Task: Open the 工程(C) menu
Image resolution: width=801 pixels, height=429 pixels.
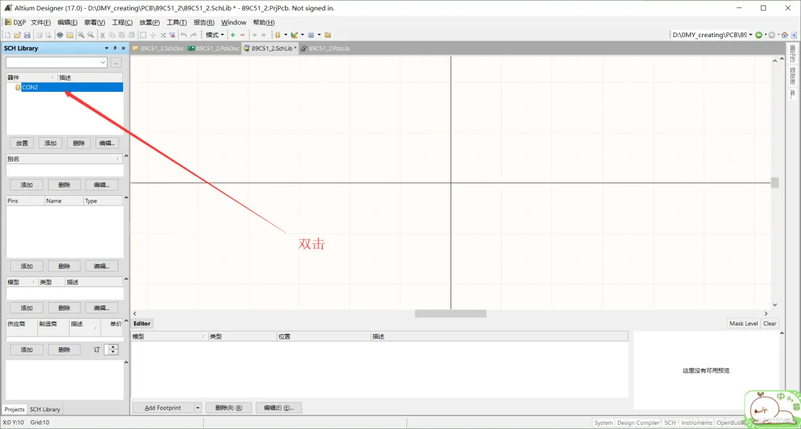Action: (x=122, y=22)
